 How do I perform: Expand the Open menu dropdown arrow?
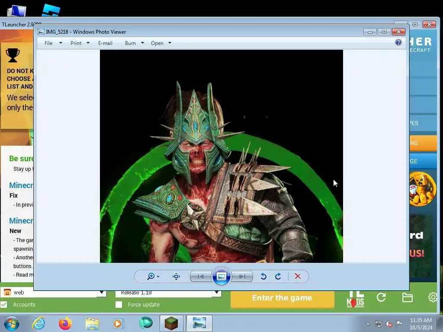(x=170, y=43)
